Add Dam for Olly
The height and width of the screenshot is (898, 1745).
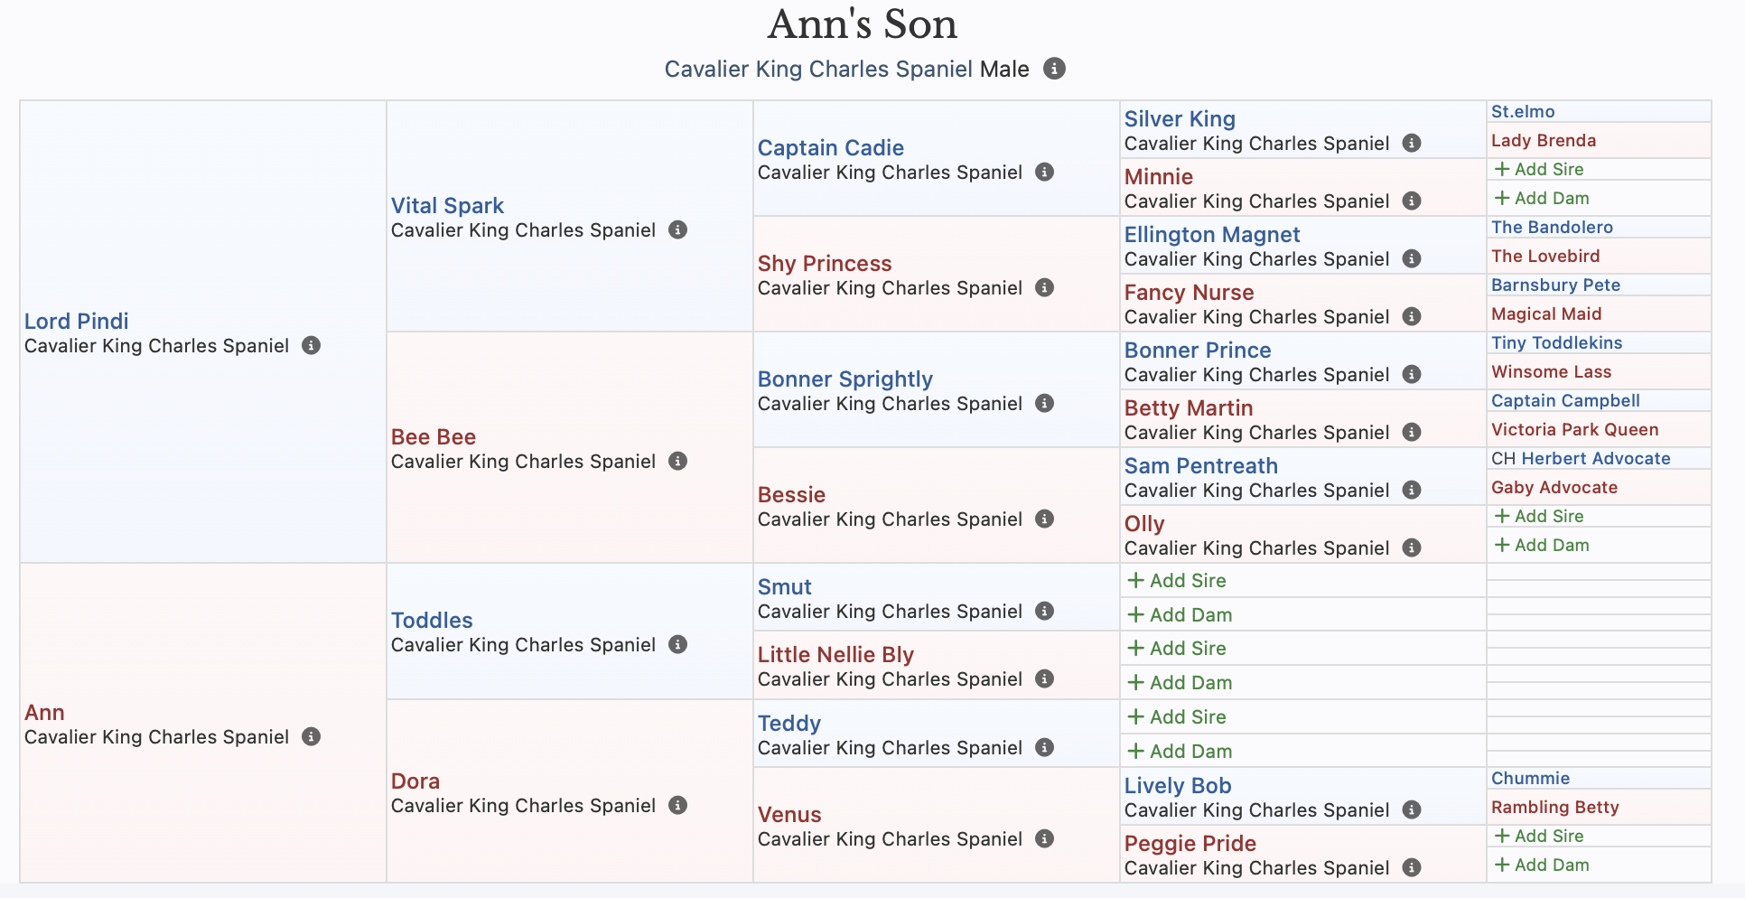coord(1542,545)
